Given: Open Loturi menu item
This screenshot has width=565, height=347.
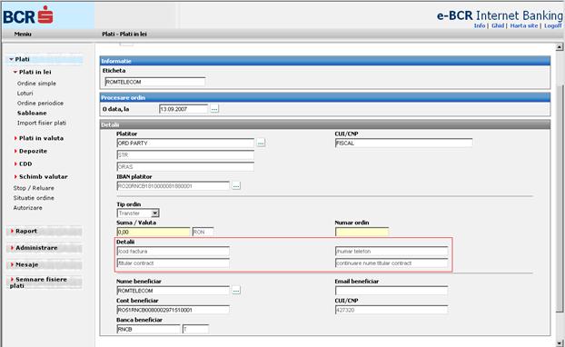Looking at the screenshot, I should (25, 93).
